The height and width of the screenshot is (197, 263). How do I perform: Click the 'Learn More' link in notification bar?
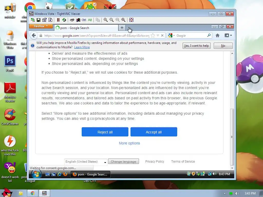point(82,47)
